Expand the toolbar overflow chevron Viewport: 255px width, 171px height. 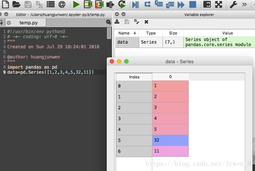click(249, 5)
